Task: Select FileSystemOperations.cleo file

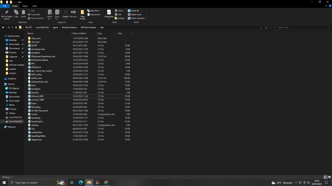Action: pyautogui.click(x=79, y=56)
